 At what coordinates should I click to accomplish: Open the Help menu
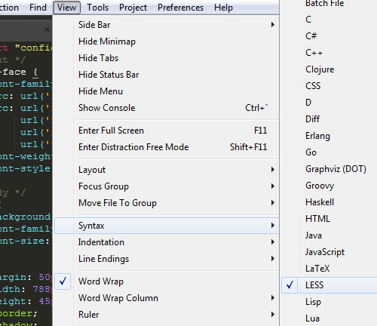click(x=223, y=8)
